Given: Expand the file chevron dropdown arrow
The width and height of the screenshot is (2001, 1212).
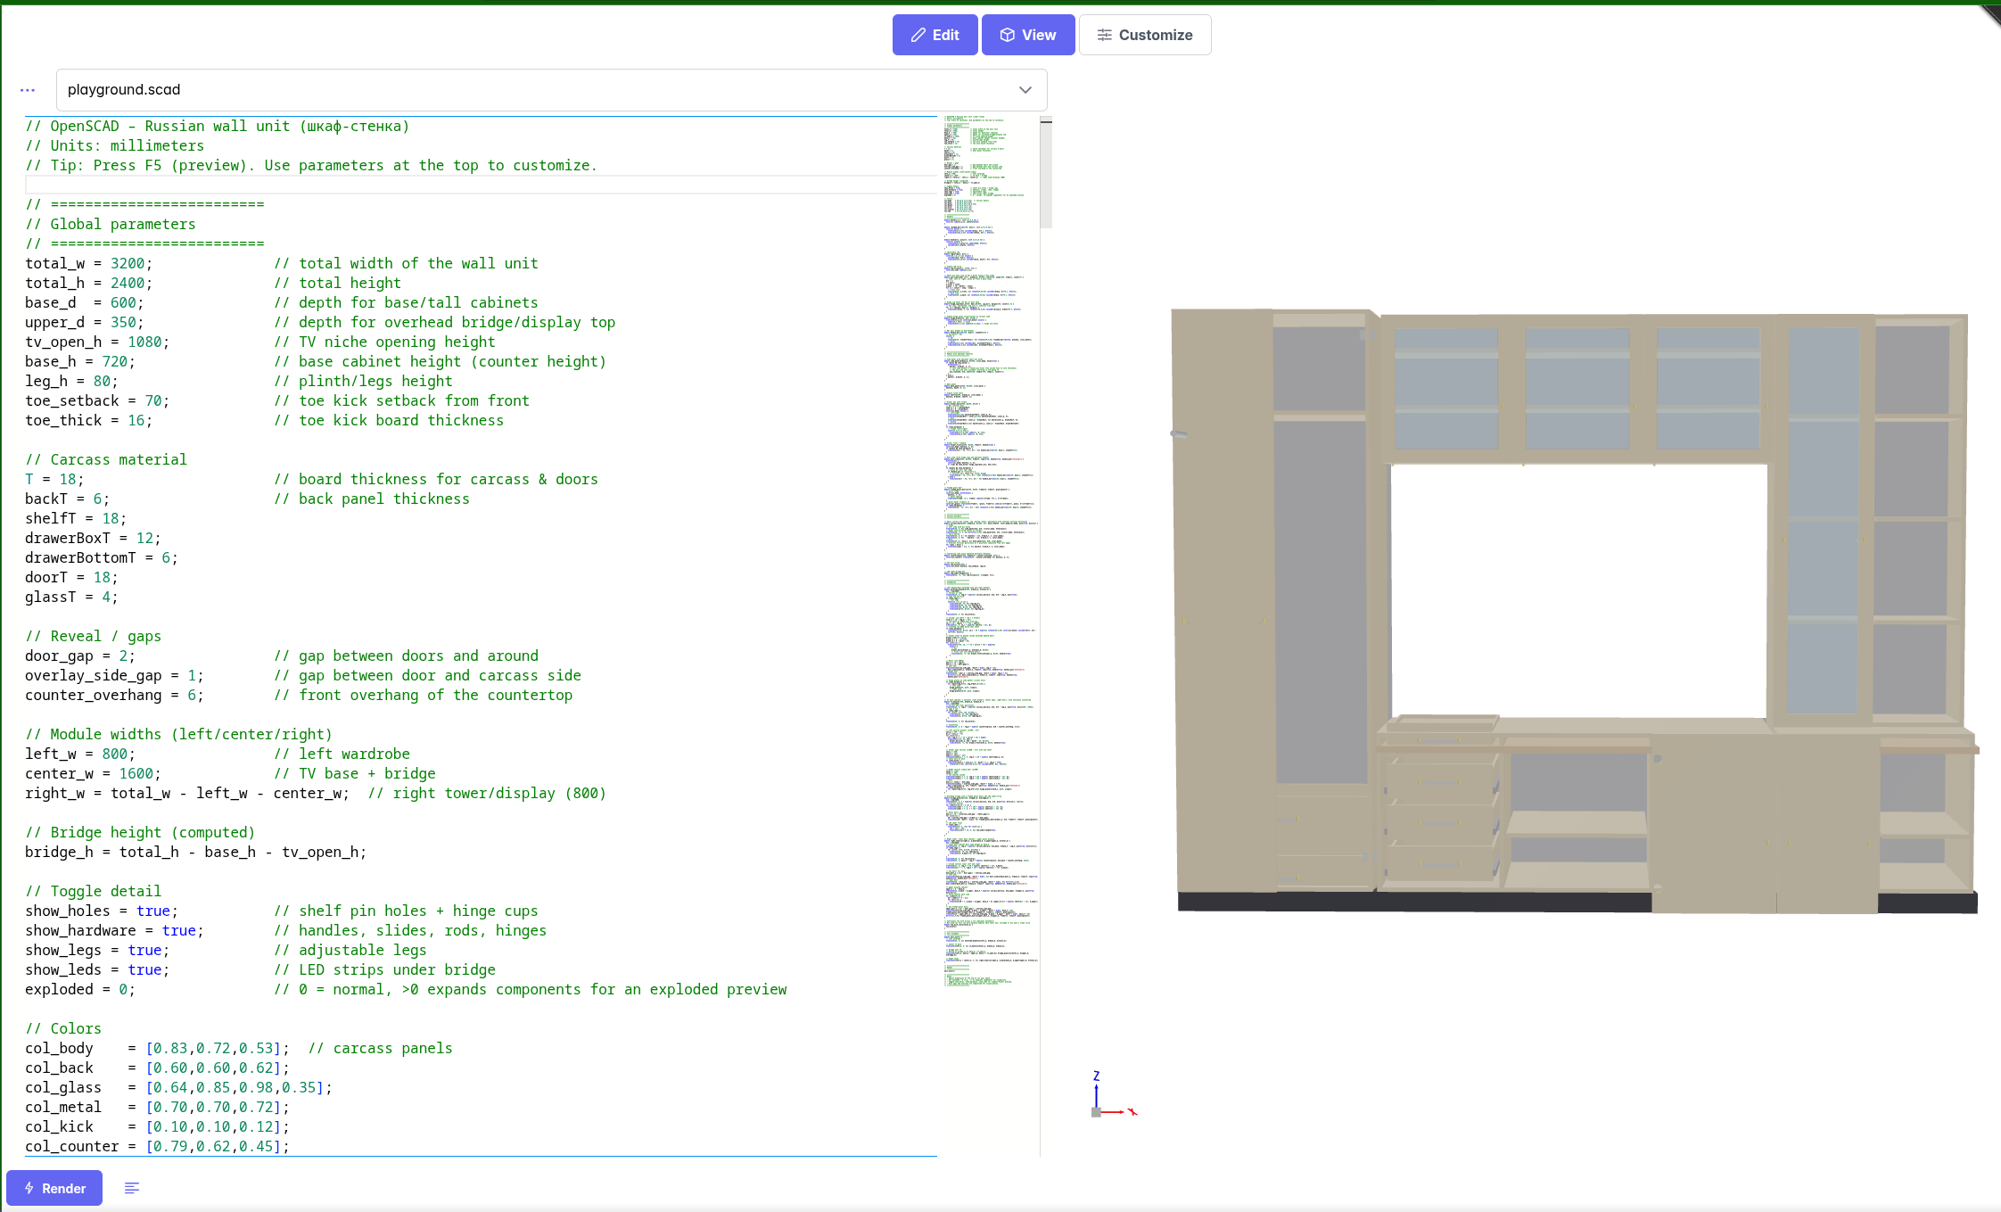Looking at the screenshot, I should click(x=1025, y=90).
